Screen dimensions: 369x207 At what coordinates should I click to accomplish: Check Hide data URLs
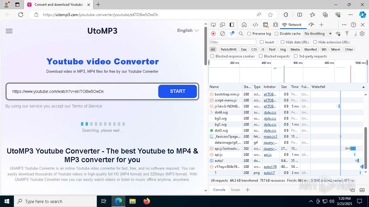click(283, 42)
